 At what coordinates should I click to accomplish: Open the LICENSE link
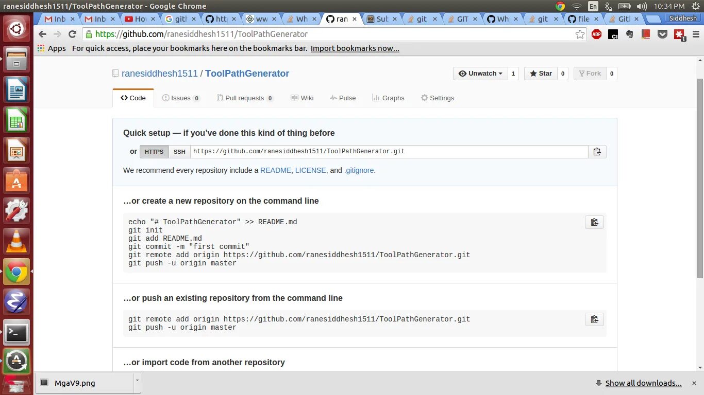311,170
